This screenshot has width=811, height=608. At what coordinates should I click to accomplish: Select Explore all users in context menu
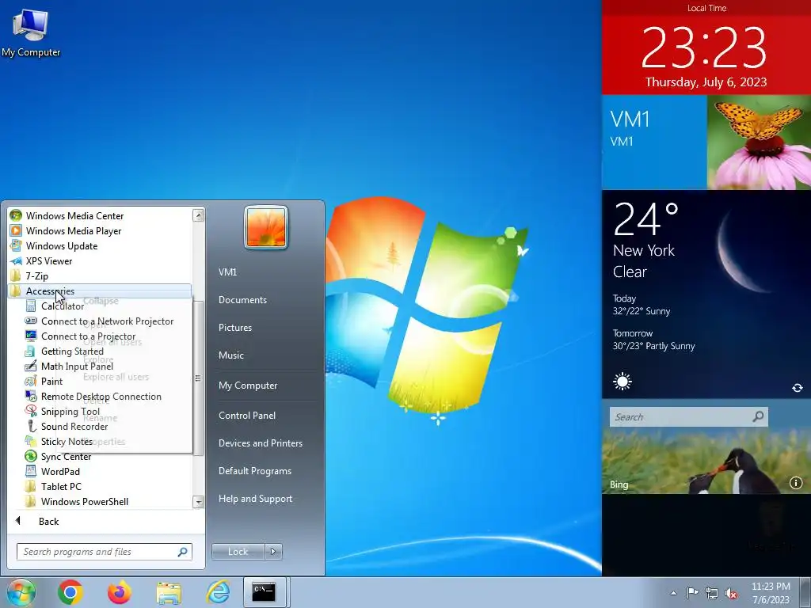tap(116, 377)
